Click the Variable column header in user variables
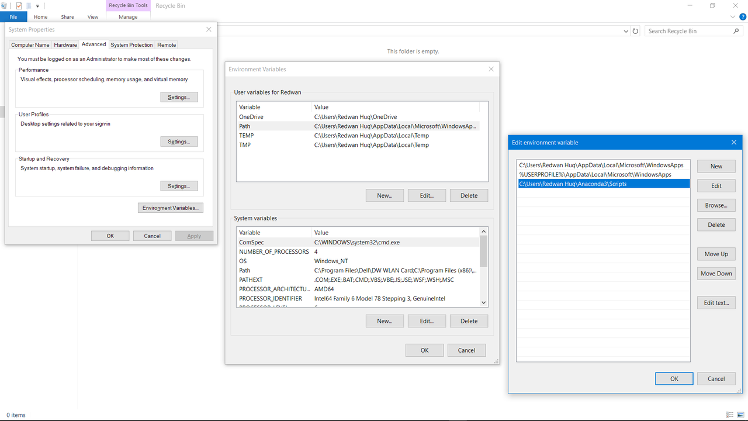 (x=274, y=107)
